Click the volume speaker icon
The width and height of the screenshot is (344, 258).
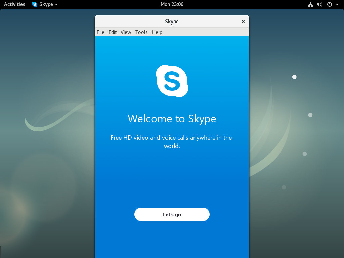click(x=320, y=4)
